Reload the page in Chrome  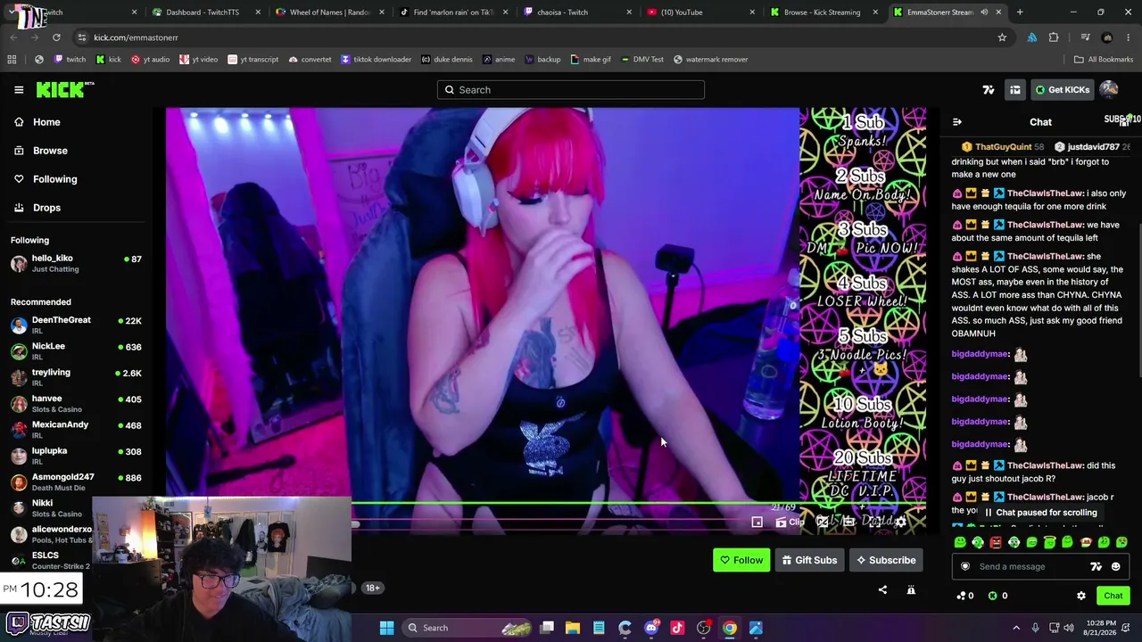56,37
